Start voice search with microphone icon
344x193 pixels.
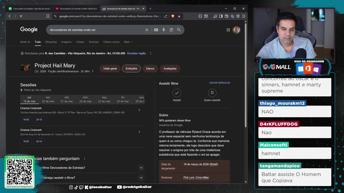point(164,30)
